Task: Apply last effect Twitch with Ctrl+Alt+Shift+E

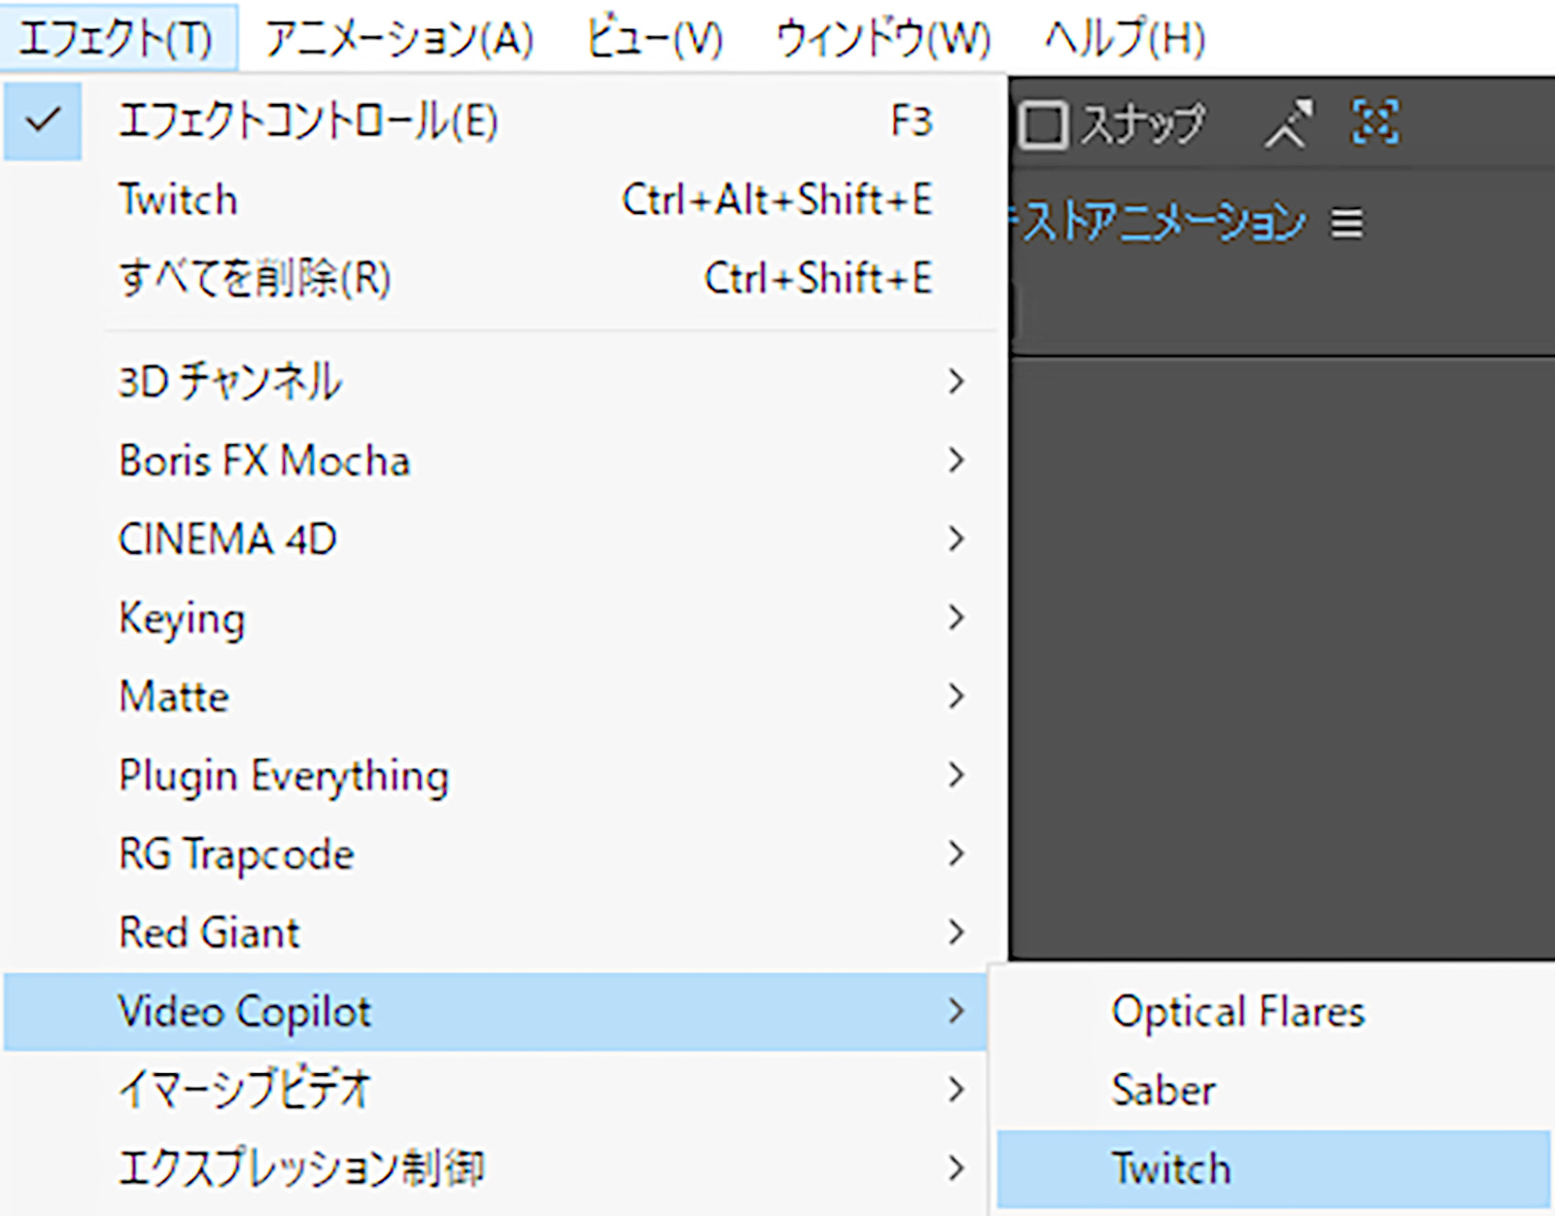Action: [503, 200]
